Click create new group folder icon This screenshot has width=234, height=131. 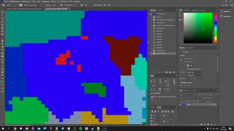tap(208, 124)
